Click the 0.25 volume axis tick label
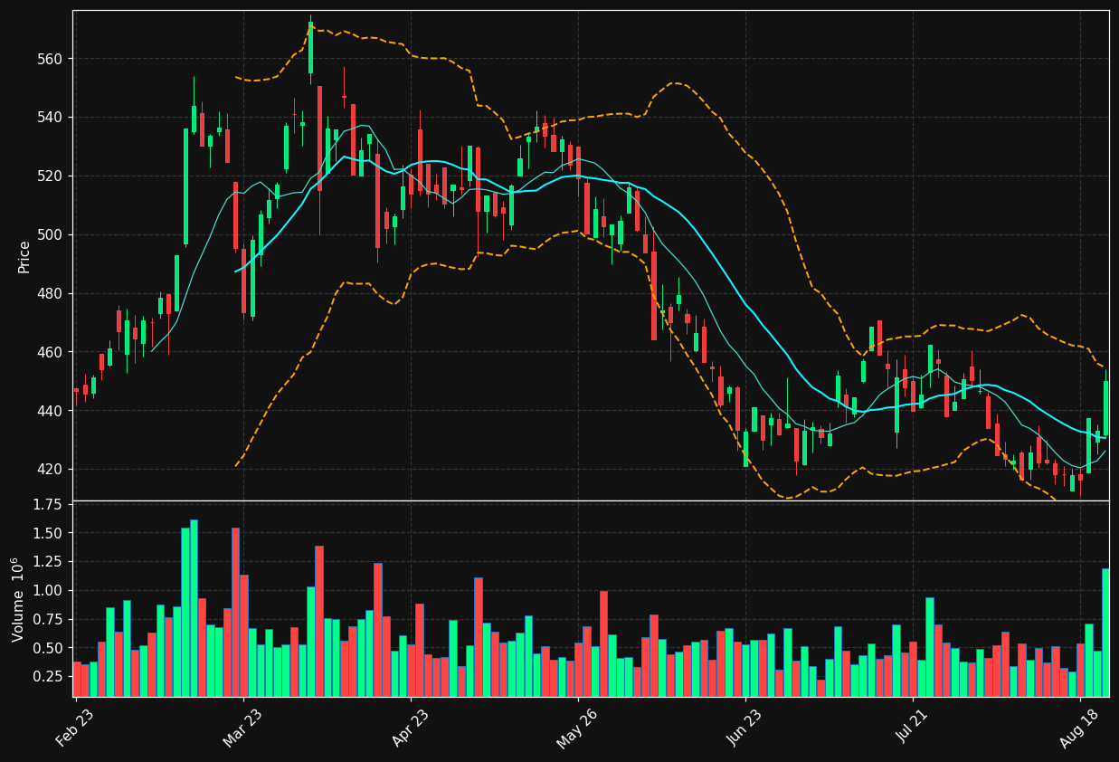 click(48, 677)
